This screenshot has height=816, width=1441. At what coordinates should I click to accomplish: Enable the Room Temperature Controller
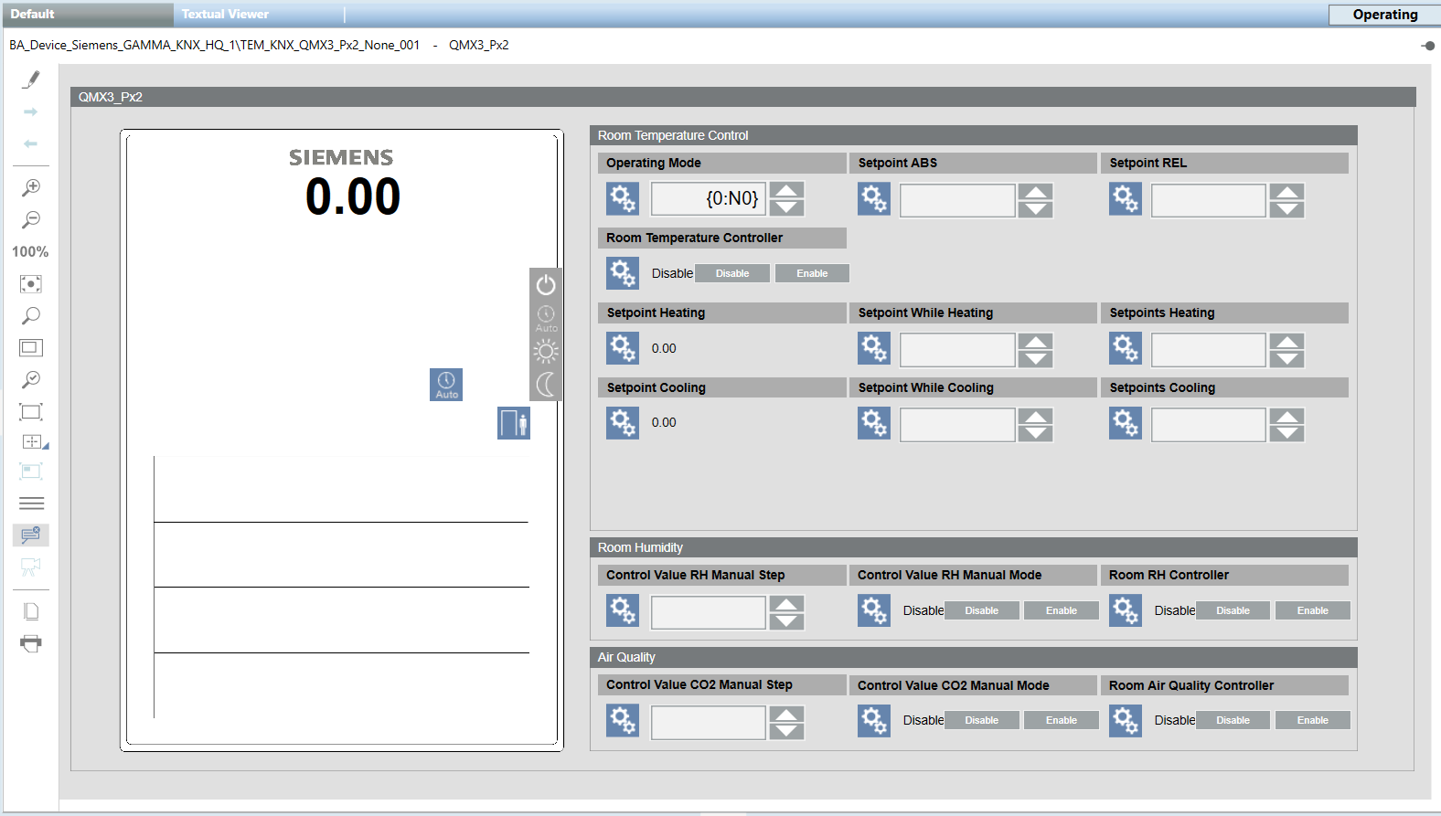812,273
